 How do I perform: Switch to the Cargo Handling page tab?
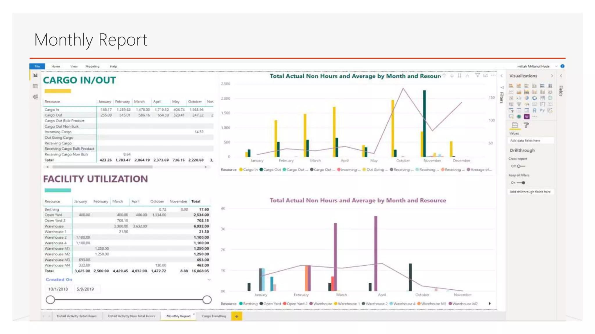point(214,316)
